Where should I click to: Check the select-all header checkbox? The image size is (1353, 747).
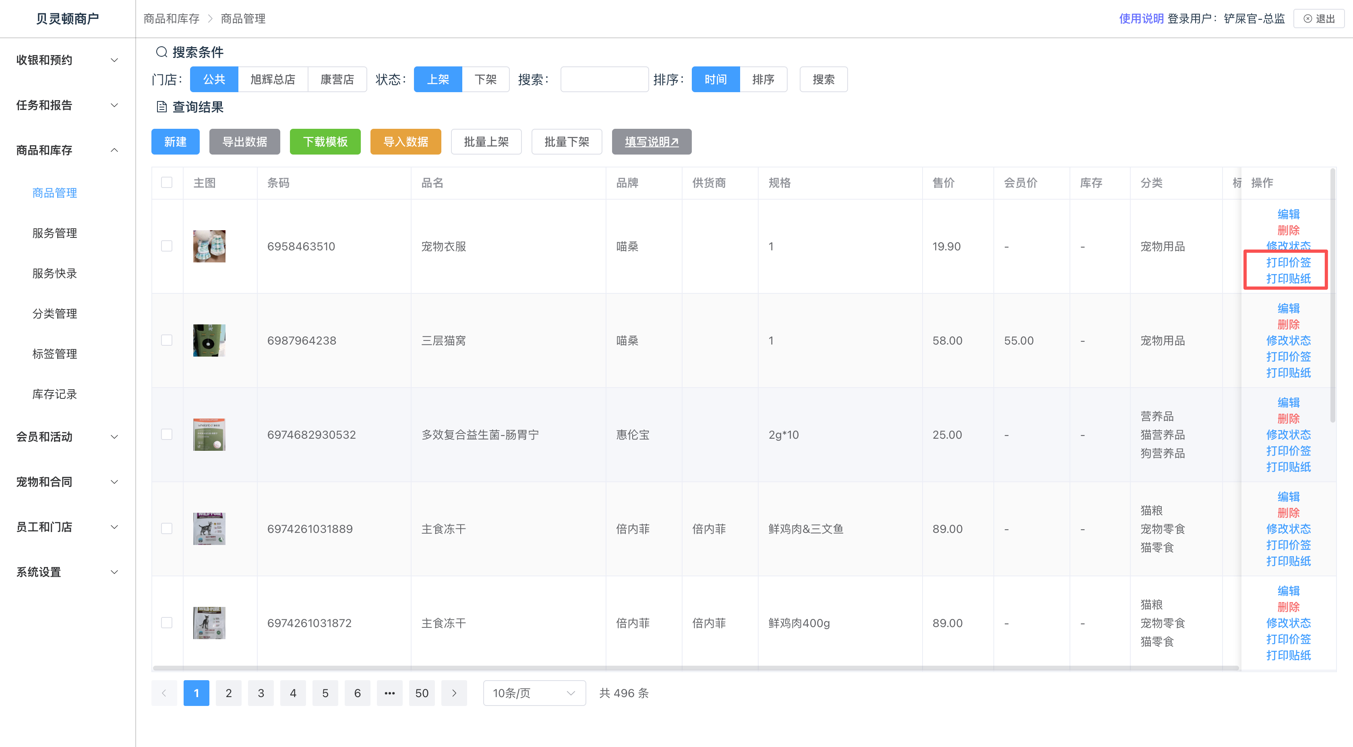click(166, 183)
